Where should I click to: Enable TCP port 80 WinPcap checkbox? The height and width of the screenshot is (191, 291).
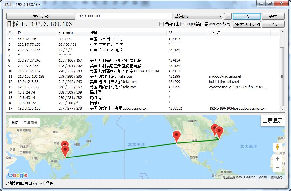[182, 24]
